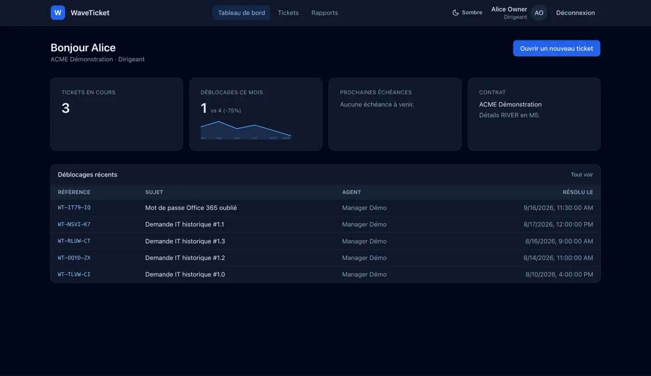Select subject Demande IT historique #1.0
The height and width of the screenshot is (376, 651).
[185, 274]
